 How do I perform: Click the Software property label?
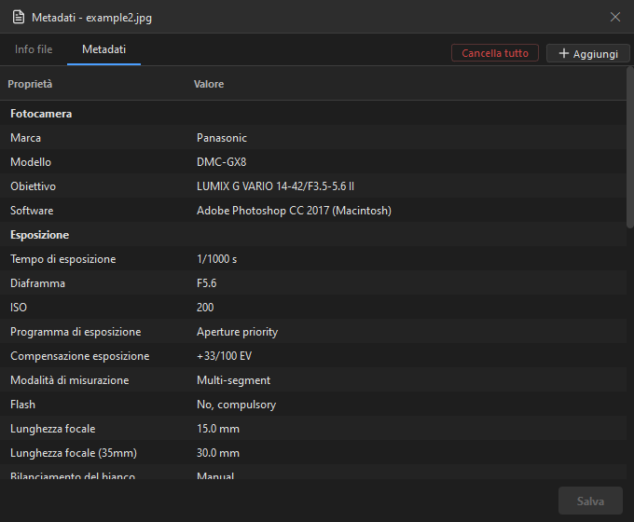pos(32,211)
